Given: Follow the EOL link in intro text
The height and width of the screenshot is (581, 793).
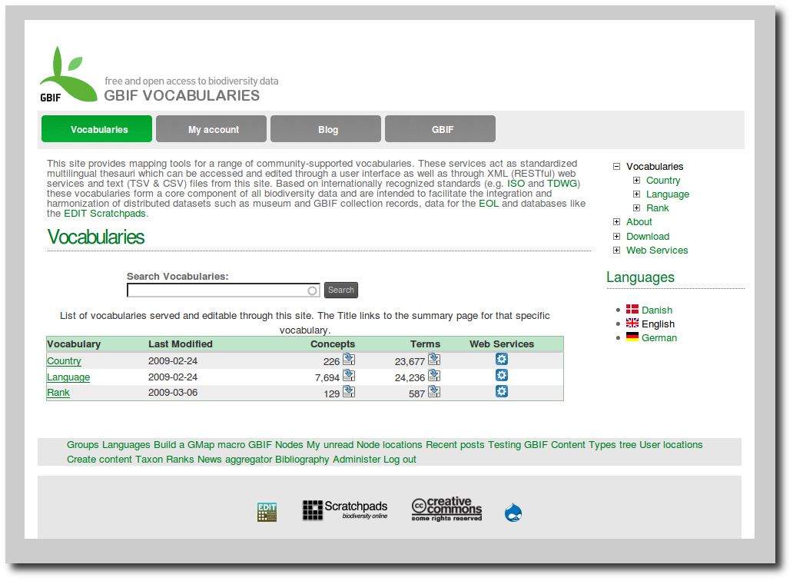Looking at the screenshot, I should click(489, 204).
